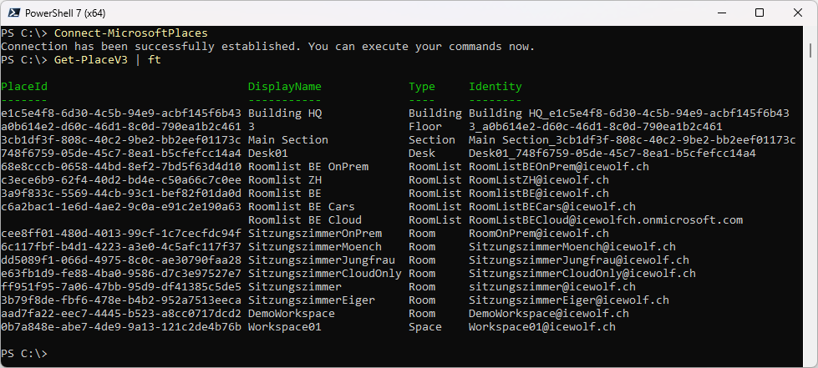Close the PowerShell 7 window
818x368 pixels.
click(798, 13)
